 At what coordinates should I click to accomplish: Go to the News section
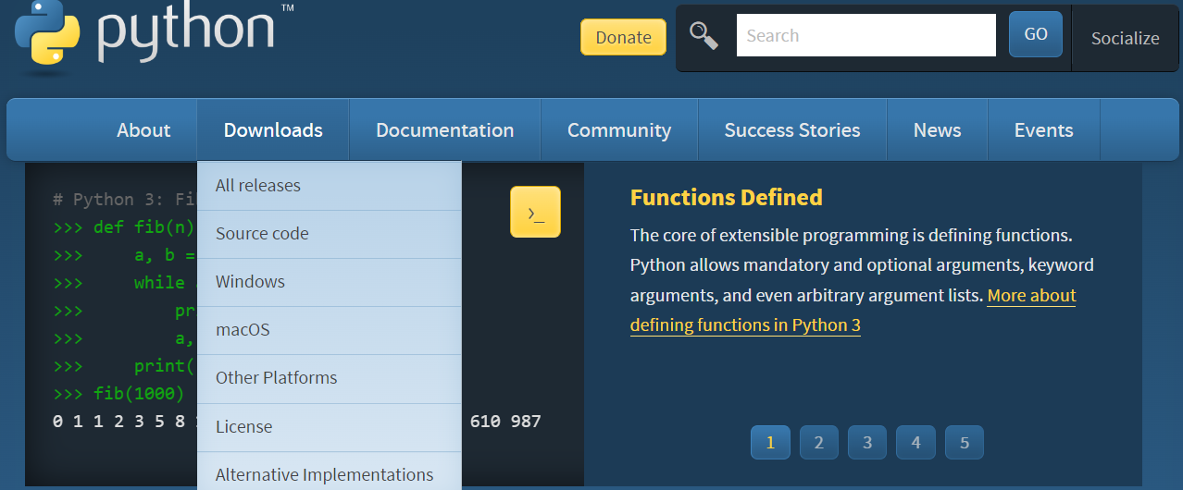[937, 130]
